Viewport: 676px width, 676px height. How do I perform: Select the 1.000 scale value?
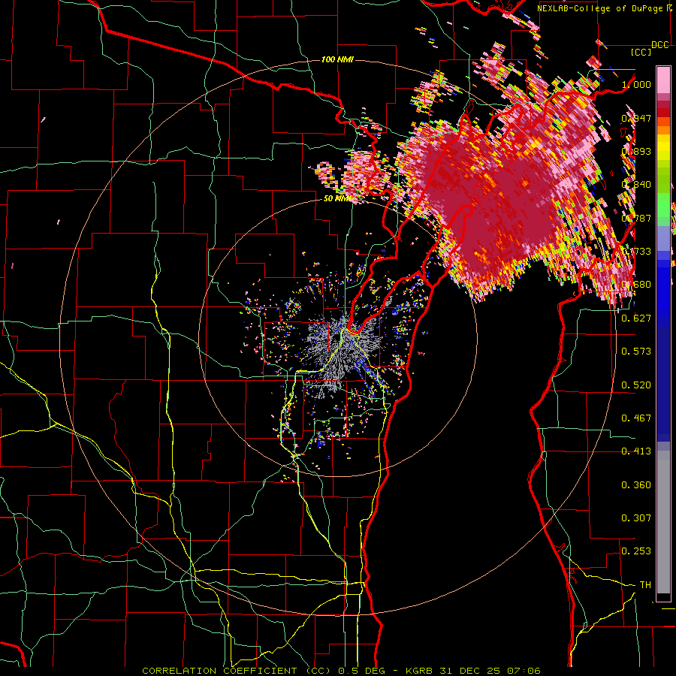[636, 84]
